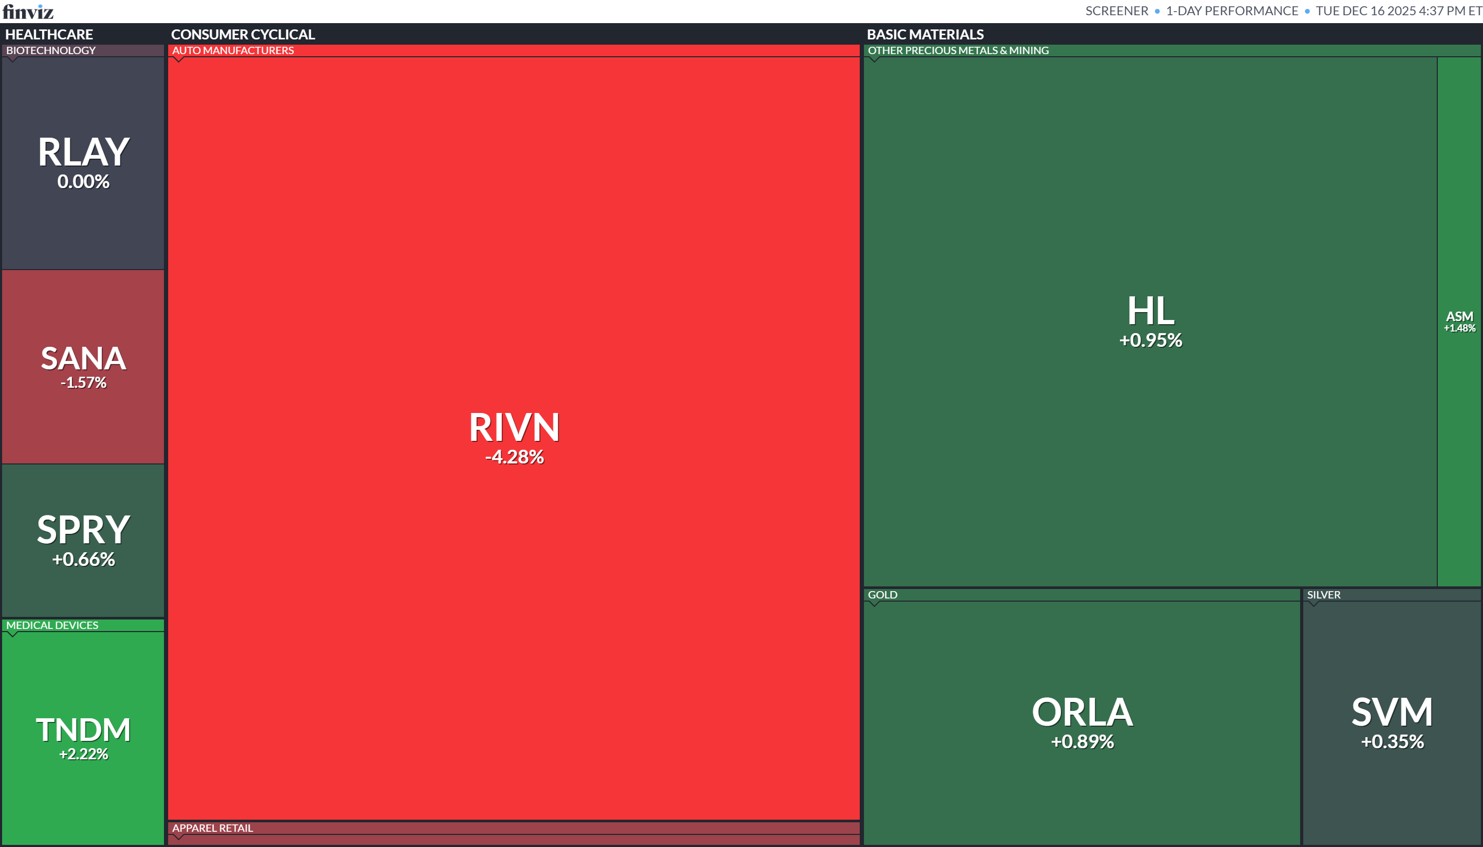
Task: Expand the Auto Manufacturers industry label
Action: click(233, 50)
